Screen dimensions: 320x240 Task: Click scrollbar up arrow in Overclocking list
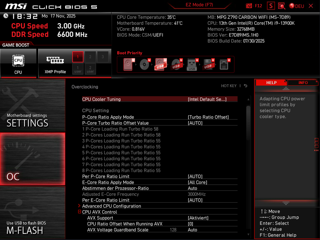[248, 99]
